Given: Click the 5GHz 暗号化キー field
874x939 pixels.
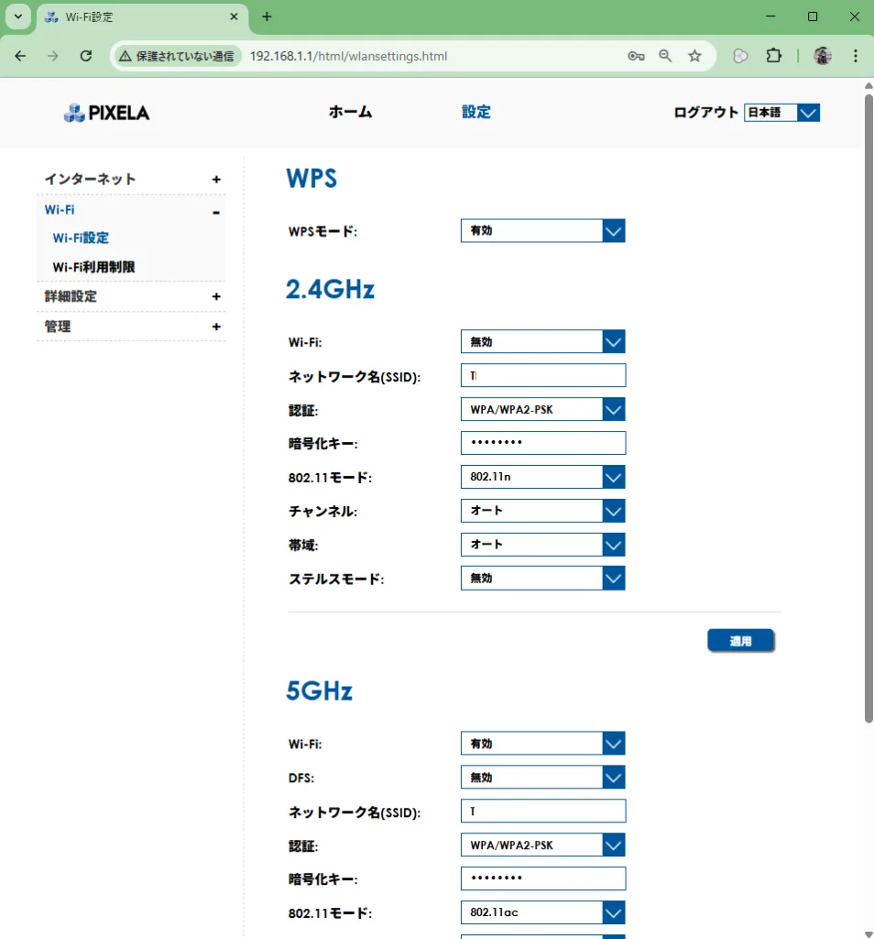Looking at the screenshot, I should click(543, 878).
